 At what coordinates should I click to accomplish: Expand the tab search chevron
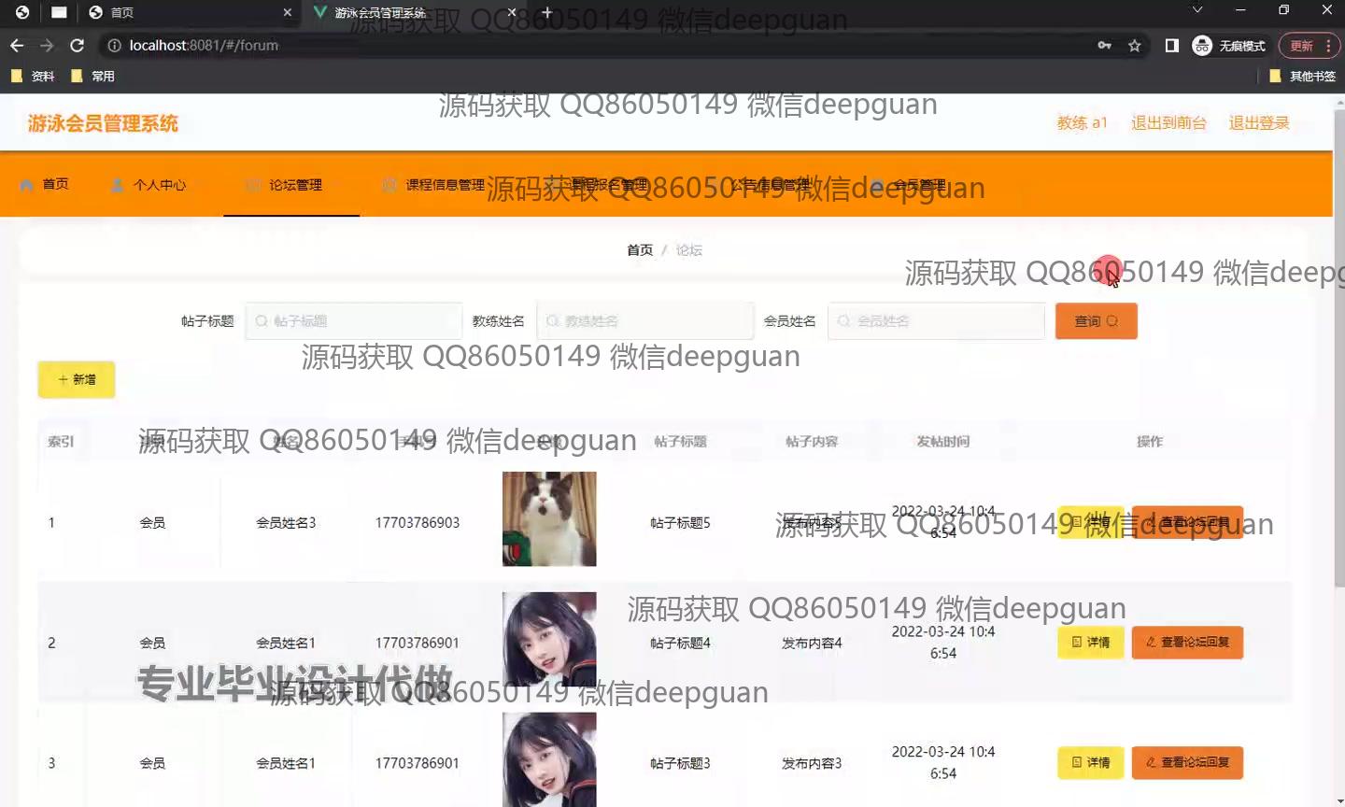tap(1197, 10)
